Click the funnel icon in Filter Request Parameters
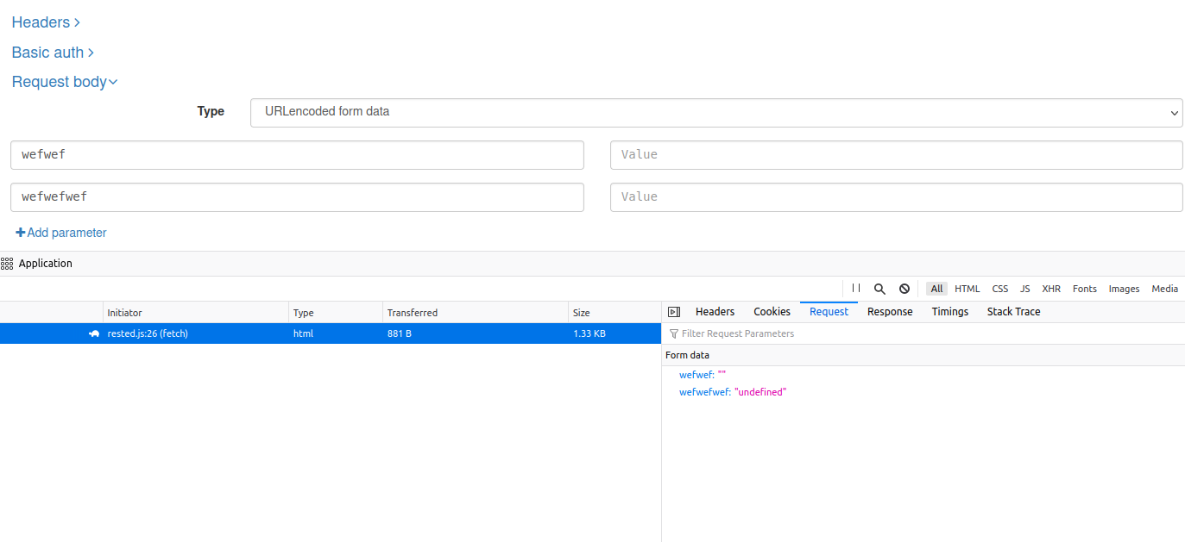Image resolution: width=1185 pixels, height=542 pixels. [x=674, y=333]
